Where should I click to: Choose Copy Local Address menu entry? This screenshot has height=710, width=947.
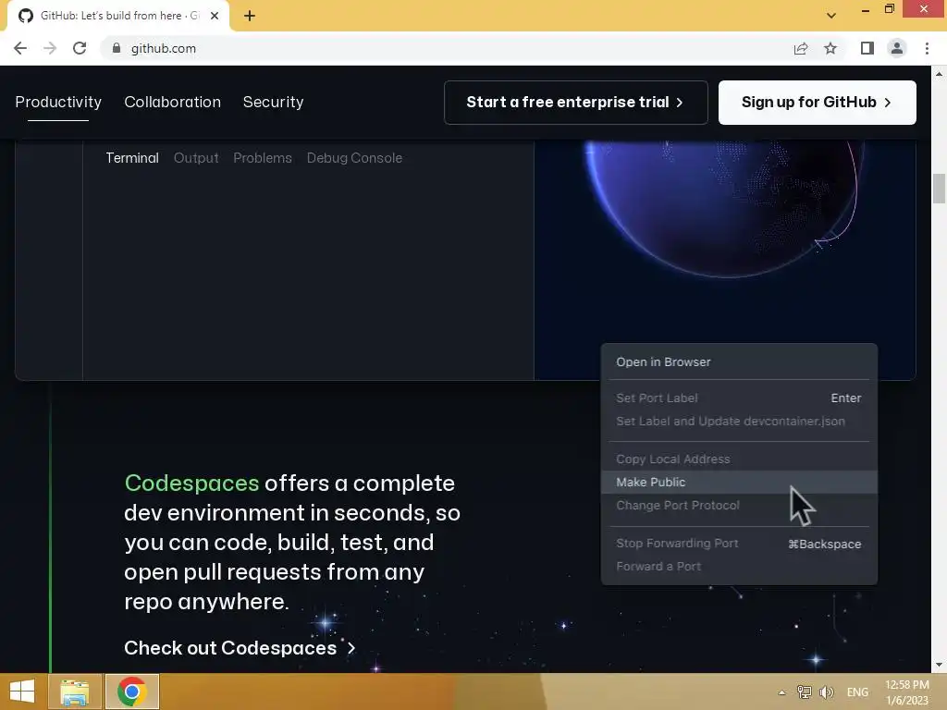(x=739, y=459)
